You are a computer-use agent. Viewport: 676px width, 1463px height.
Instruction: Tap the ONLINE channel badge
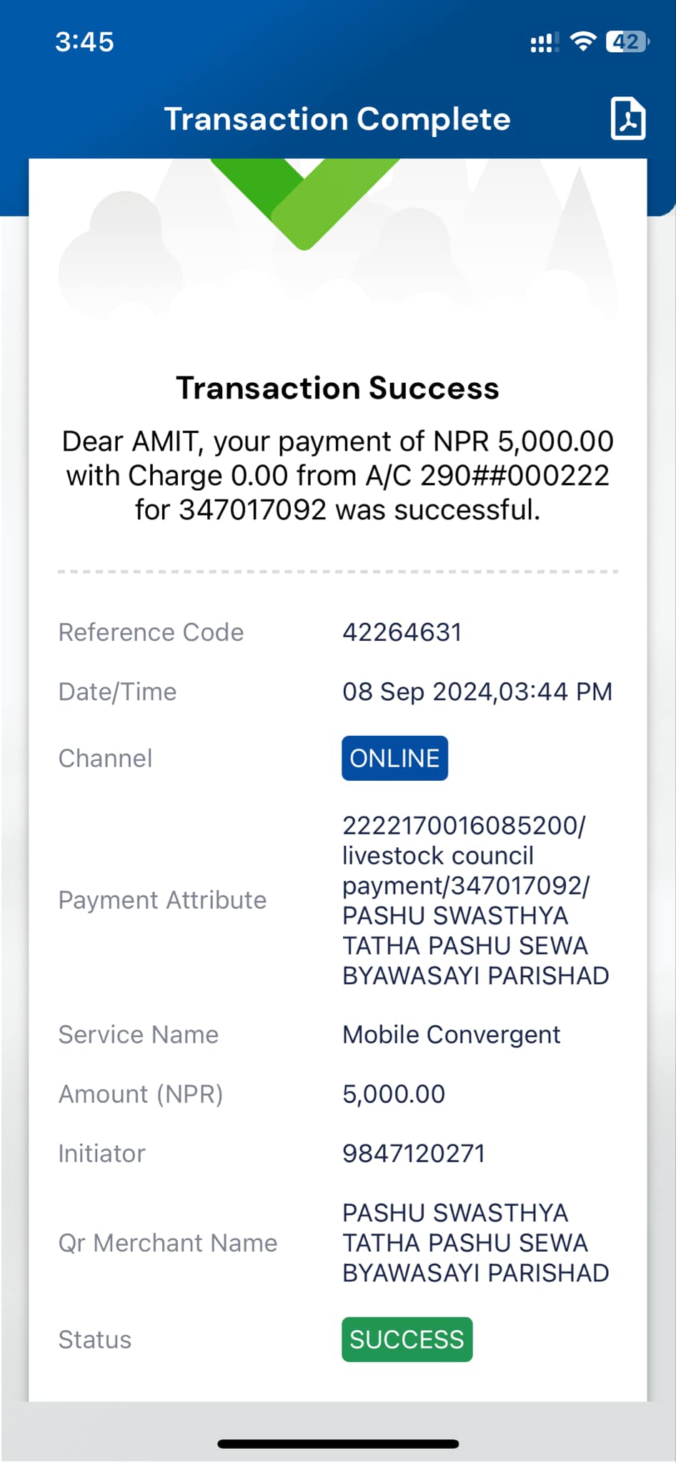pos(394,758)
